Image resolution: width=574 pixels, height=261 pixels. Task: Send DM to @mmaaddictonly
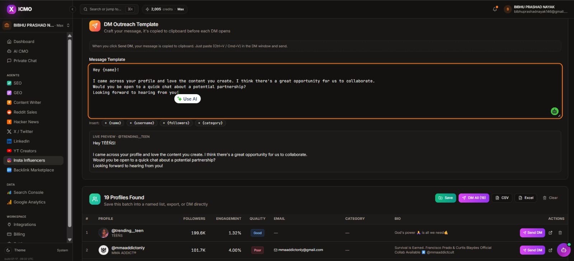click(x=532, y=250)
